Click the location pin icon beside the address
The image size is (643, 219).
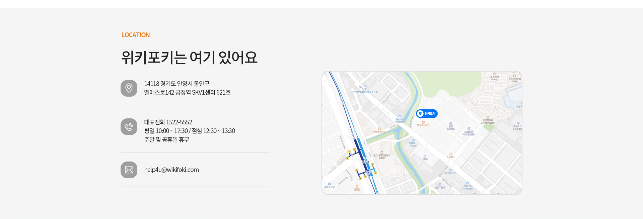click(129, 88)
